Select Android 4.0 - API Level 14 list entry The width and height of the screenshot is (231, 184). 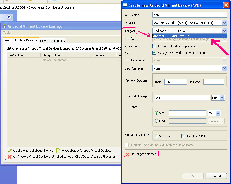tap(190, 36)
